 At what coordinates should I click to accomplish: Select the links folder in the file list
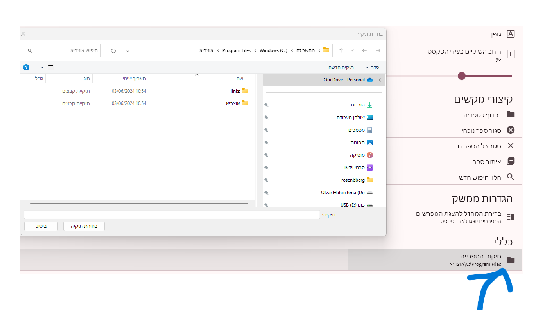tap(235, 91)
